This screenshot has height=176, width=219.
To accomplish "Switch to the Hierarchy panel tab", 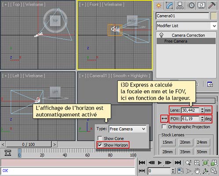I will coord(180,5).
